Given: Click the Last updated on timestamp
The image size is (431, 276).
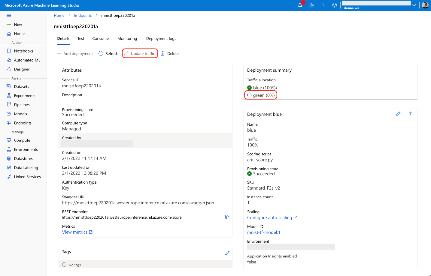Looking at the screenshot, I should pyautogui.click(x=84, y=173).
